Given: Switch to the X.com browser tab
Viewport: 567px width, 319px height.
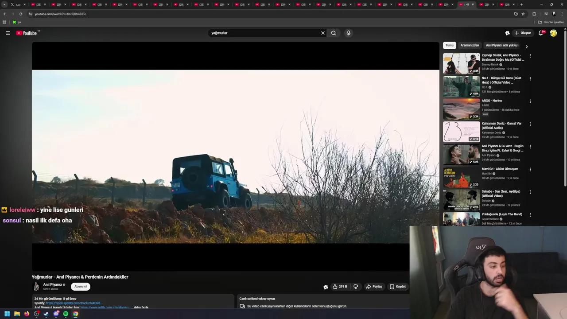Looking at the screenshot, I should 16,4.
